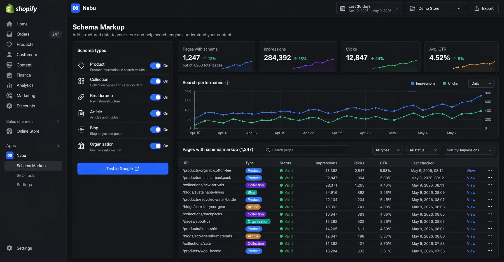View details for /products/minimal-backpack
This screenshot has height=262, width=504.
coord(471,178)
